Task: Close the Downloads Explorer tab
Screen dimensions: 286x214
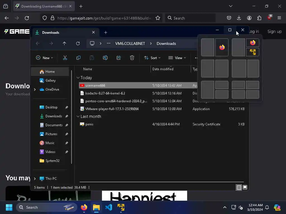Action: [93, 32]
